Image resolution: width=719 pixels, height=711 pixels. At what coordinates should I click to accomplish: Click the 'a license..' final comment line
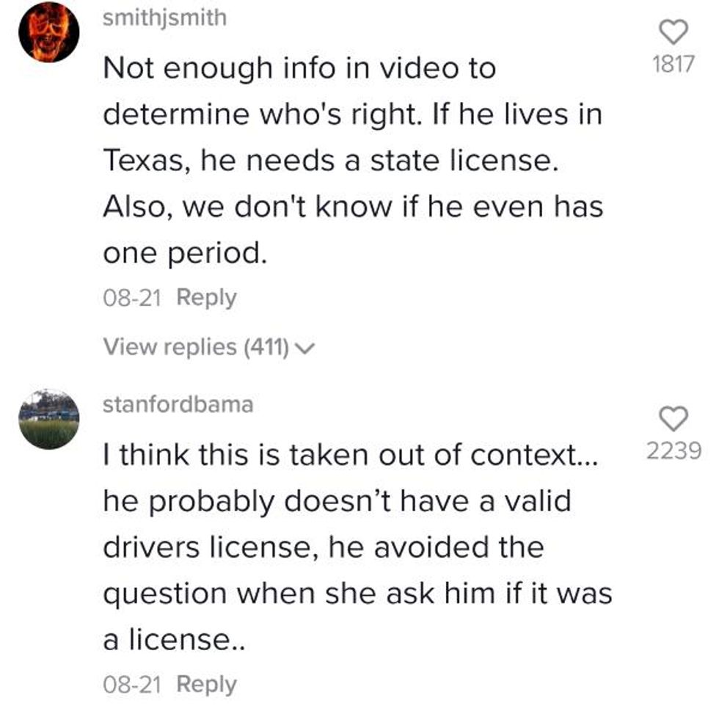coord(175,640)
